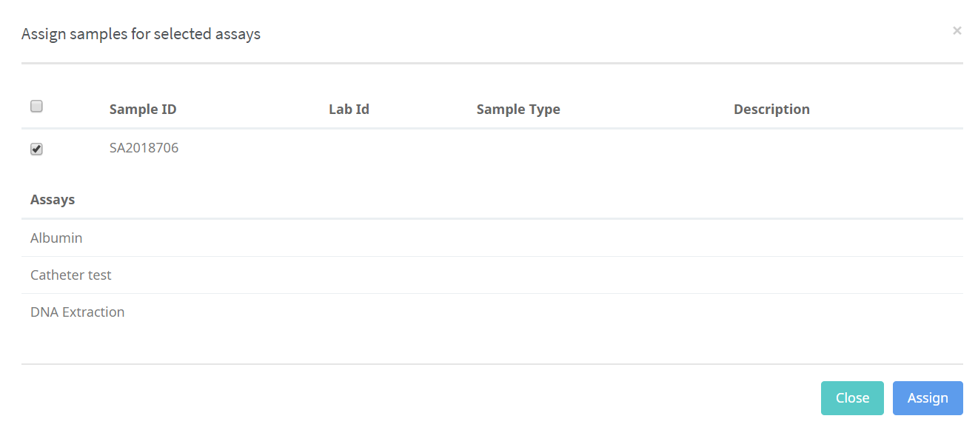
Task: Click the Assign button
Action: pyautogui.click(x=928, y=397)
